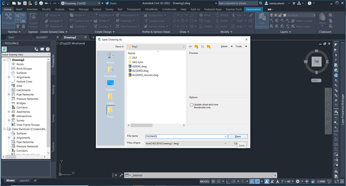Enable Update sheet and view thumbnails checkbox
The height and width of the screenshot is (186, 346).
pyautogui.click(x=192, y=105)
